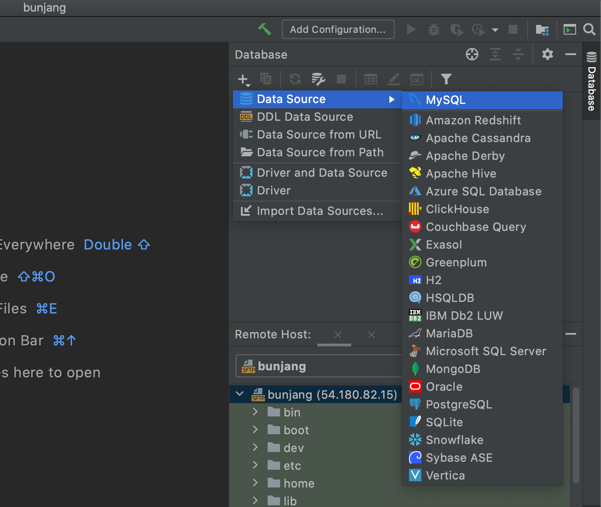
Task: Select Exasol data source
Action: click(x=482, y=245)
